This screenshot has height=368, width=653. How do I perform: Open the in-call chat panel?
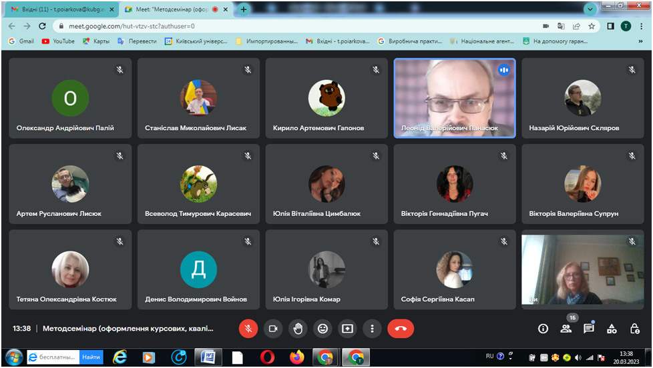[x=589, y=329]
